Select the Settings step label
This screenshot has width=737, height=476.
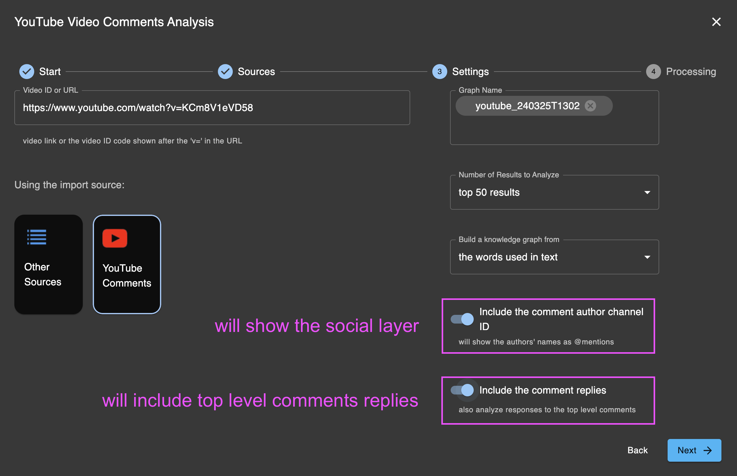click(x=470, y=72)
